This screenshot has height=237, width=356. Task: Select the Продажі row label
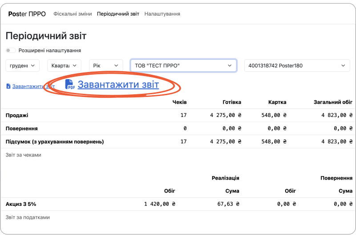pos(17,115)
